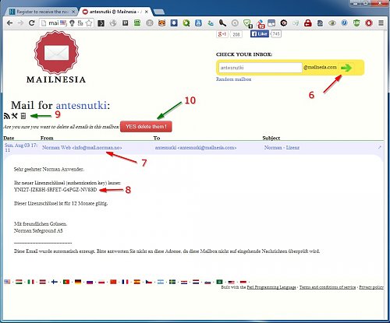The image size is (390, 323).
Task: Click the trash icon to delete all emails
Action: tap(23, 116)
